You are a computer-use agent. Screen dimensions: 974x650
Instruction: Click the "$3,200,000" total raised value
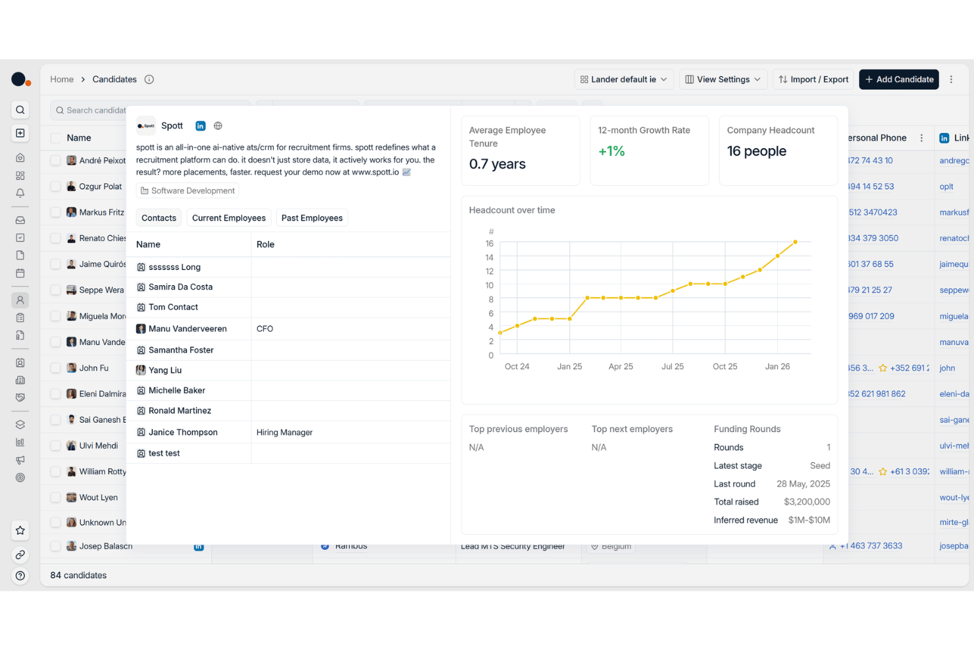click(x=807, y=502)
